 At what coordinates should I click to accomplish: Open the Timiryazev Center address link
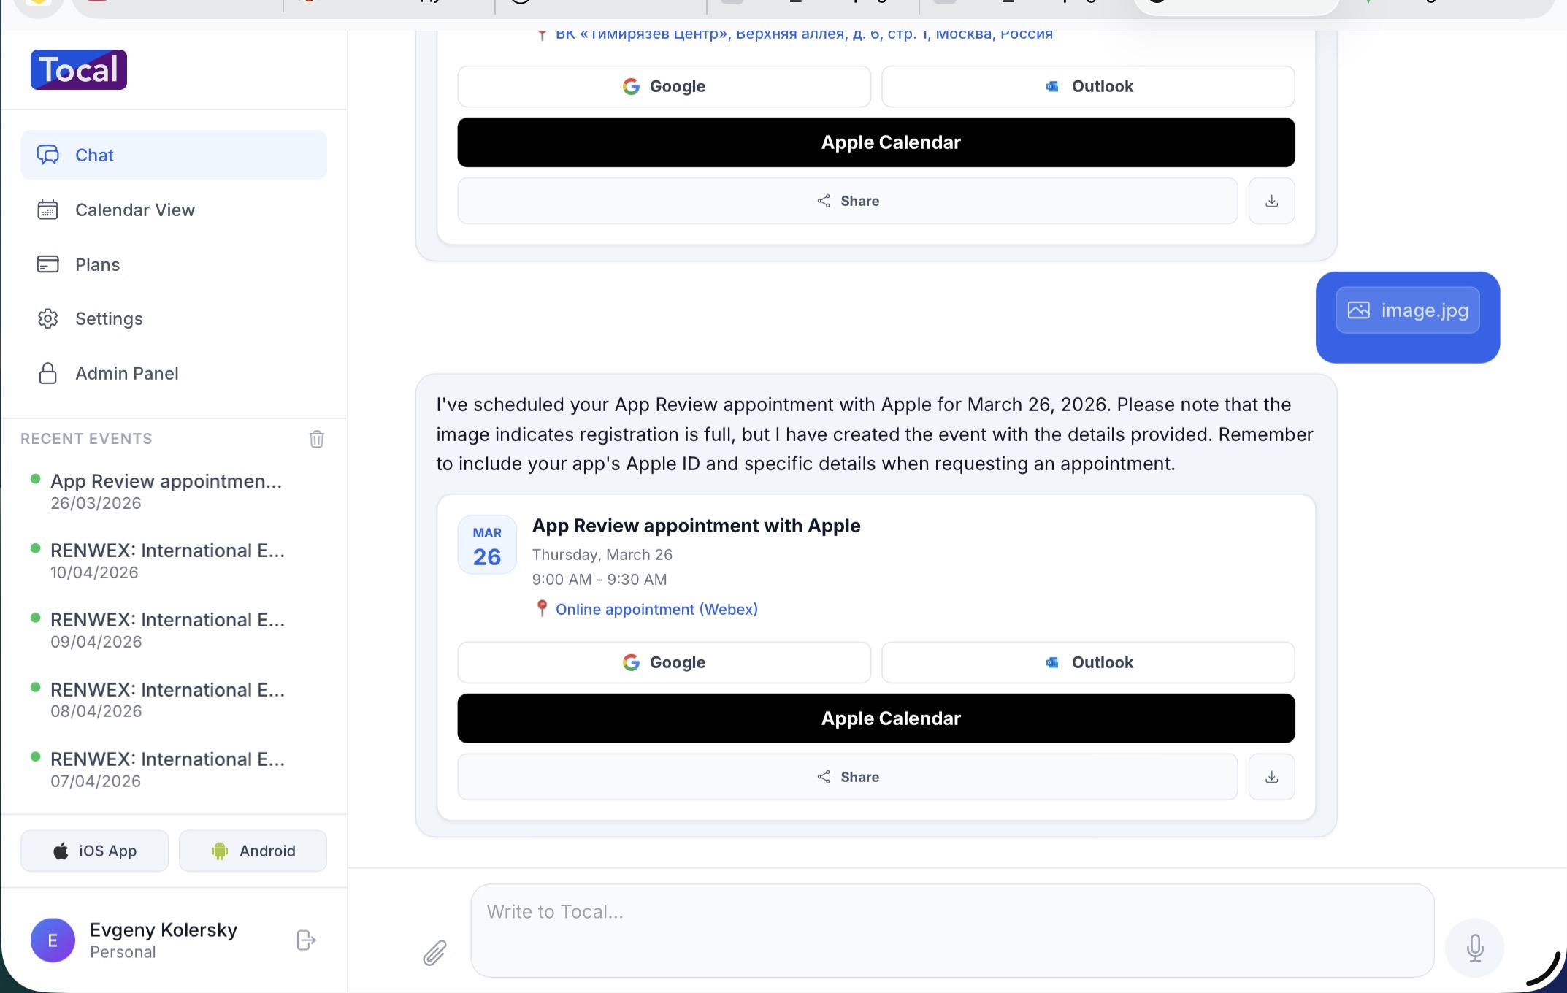804,34
